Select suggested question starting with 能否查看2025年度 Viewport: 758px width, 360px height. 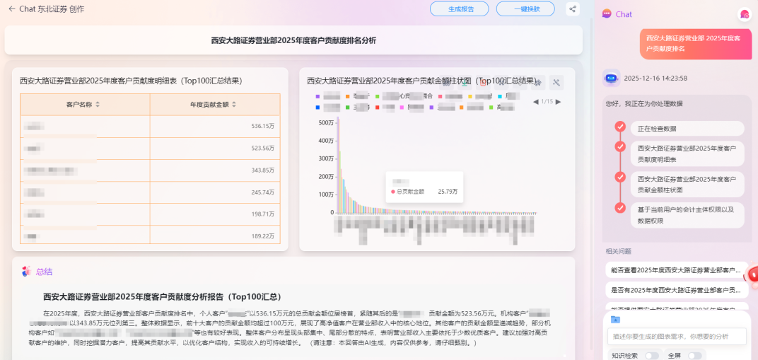pyautogui.click(x=677, y=270)
